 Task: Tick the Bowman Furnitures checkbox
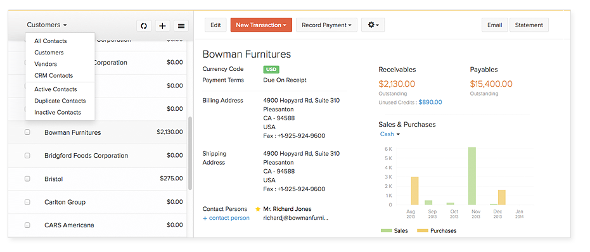pos(27,132)
